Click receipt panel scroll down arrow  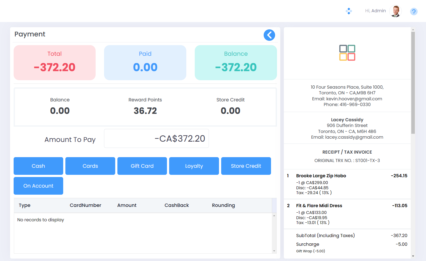point(413,256)
